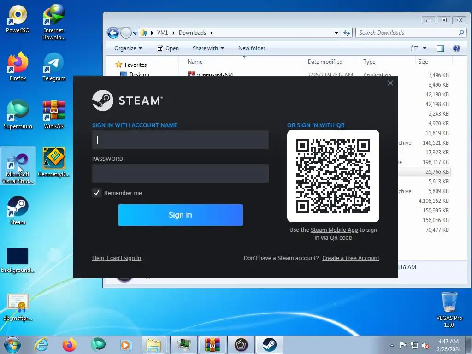This screenshot has width=472, height=354.
Task: Select Favorites in the navigation pane
Action: pyautogui.click(x=136, y=65)
